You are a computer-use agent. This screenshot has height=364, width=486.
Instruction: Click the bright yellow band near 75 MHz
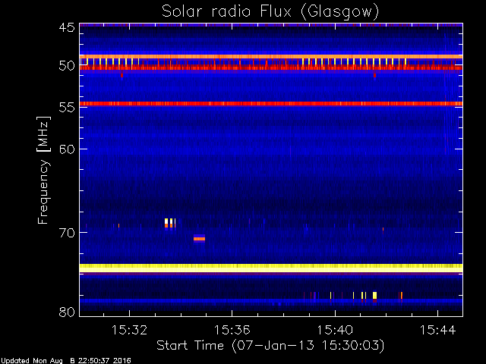pyautogui.click(x=271, y=268)
